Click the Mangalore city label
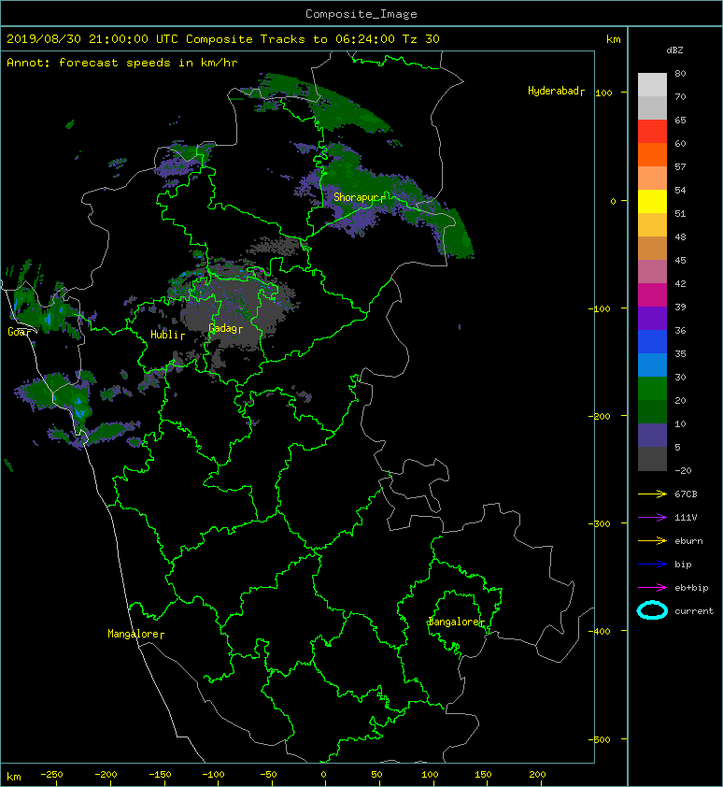The image size is (723, 787). 135,634
